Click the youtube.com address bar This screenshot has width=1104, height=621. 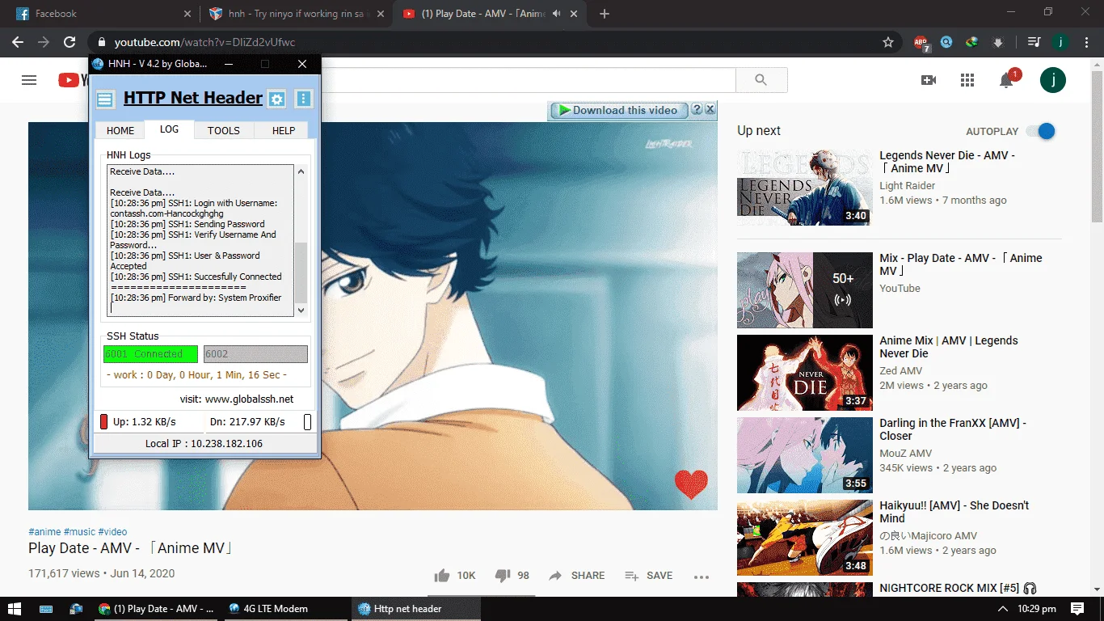[x=495, y=42]
